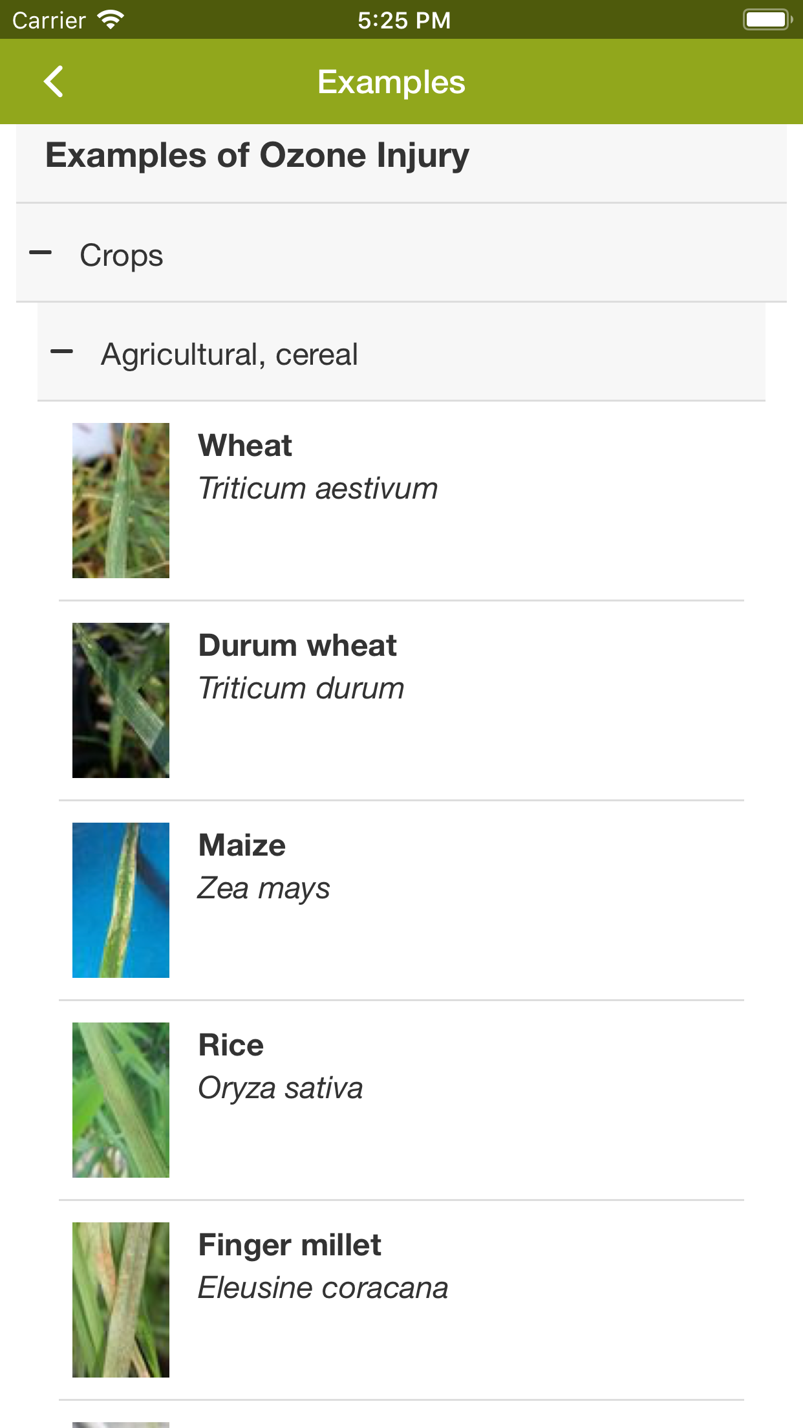Tap the Wi-Fi status bar icon
The image size is (803, 1428).
[x=111, y=20]
